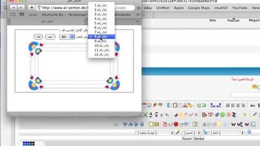Click the plus add-bookmark button beside address bar
Screen dimensions: 260x146
[x=32, y=8]
